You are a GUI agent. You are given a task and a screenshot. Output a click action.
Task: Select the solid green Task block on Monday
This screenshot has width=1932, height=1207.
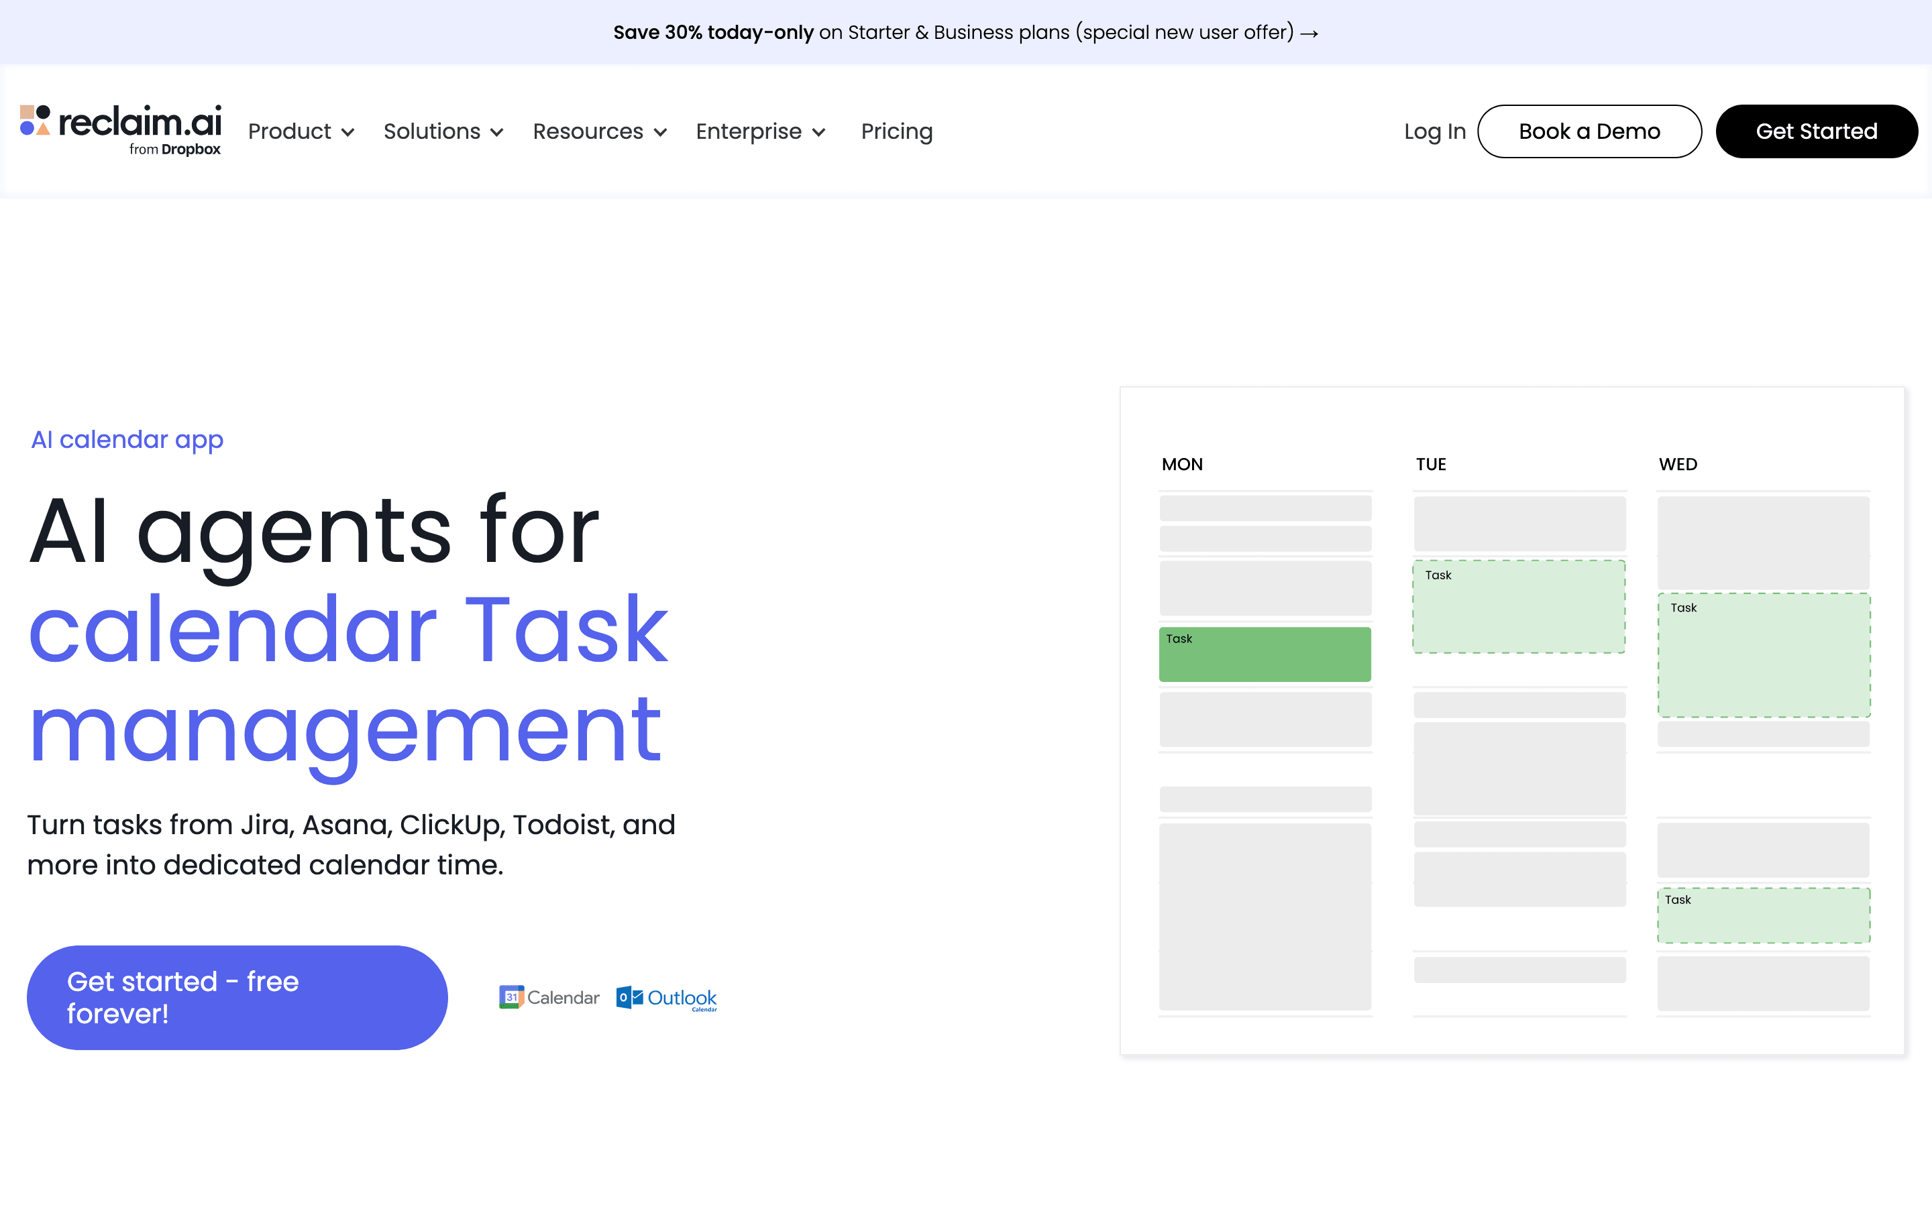pos(1265,654)
